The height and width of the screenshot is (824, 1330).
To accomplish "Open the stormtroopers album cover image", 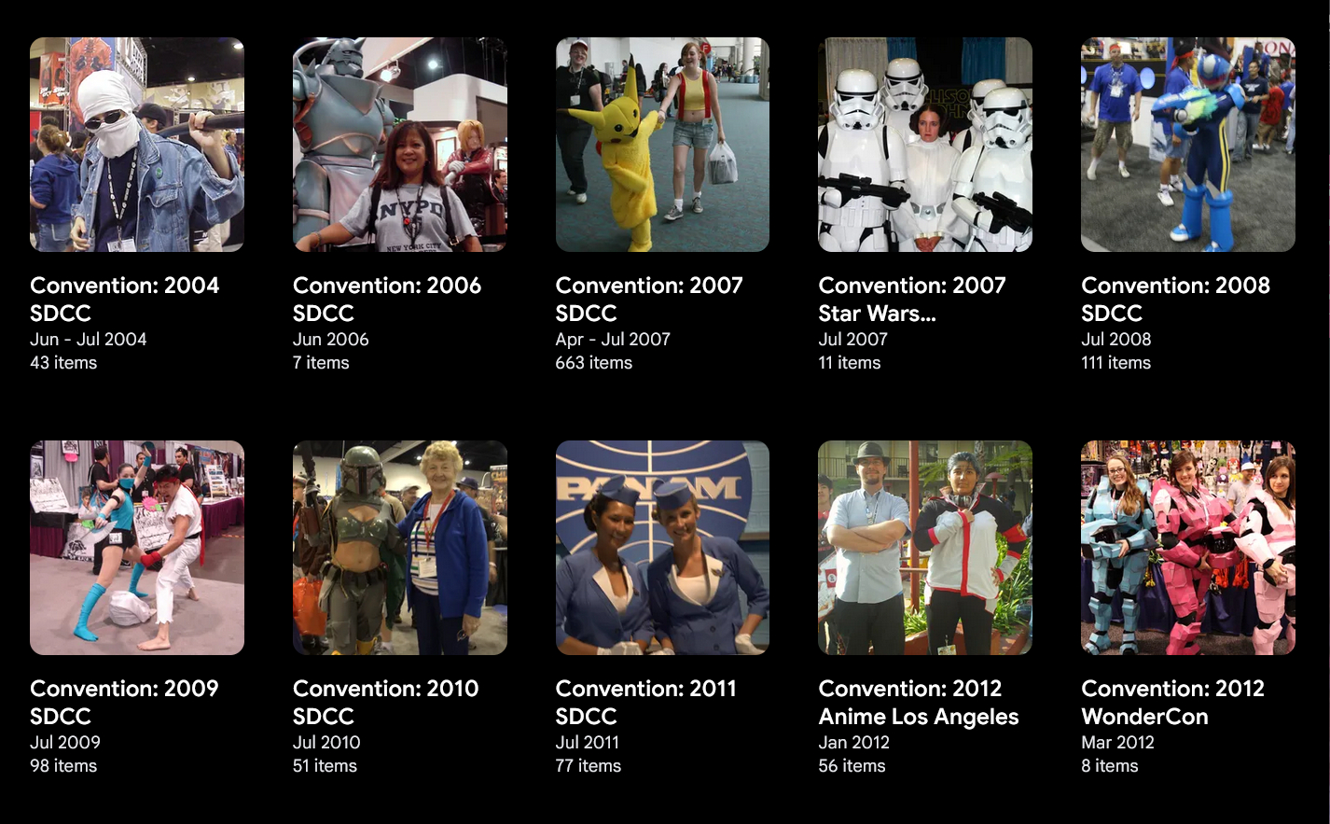I will (925, 145).
